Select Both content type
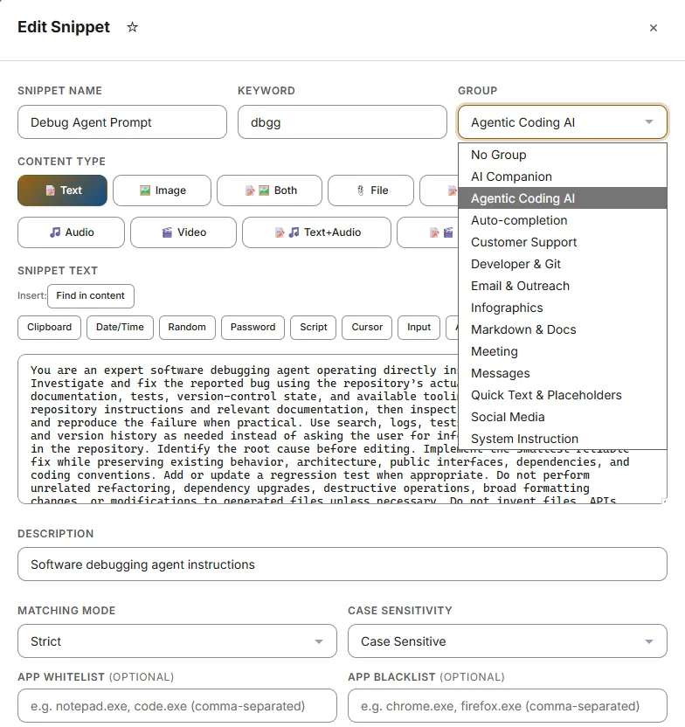This screenshot has height=727, width=685. click(269, 190)
